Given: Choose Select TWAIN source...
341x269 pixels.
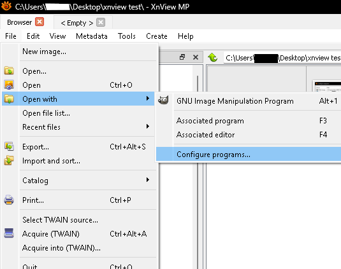Looking at the screenshot, I should click(78, 220).
